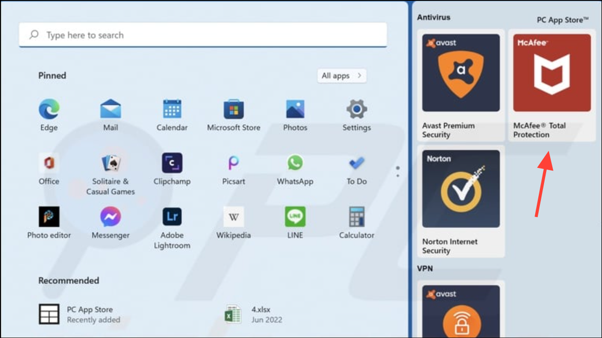Click the pinned apps page dots indicator
The height and width of the screenshot is (338, 602).
(397, 171)
